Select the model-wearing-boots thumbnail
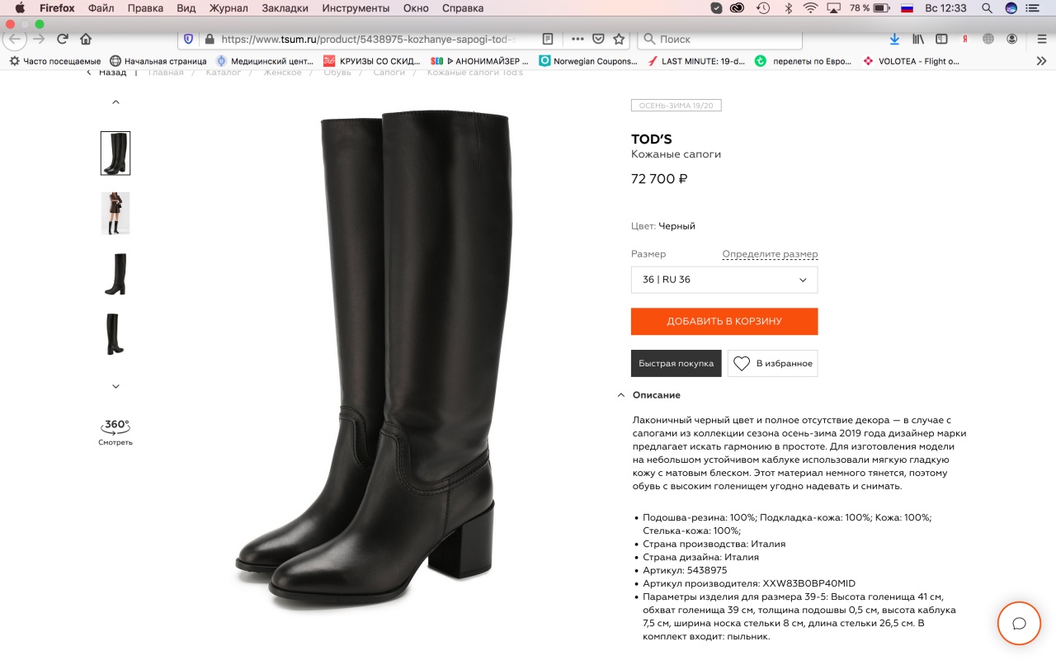Viewport: 1056px width, 660px height. (x=115, y=214)
